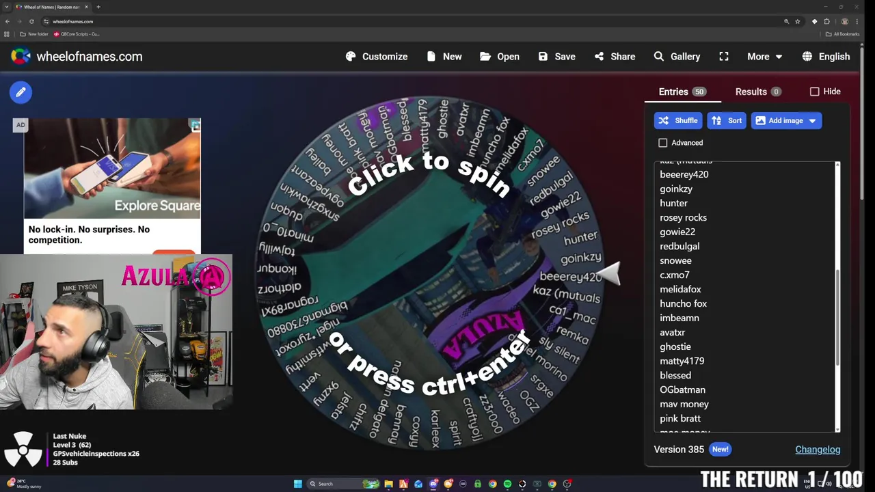Open 'QBCore Scripts' bookmark

[x=77, y=34]
